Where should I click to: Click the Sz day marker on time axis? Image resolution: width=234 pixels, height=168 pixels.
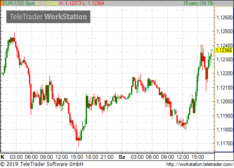pos(122,157)
